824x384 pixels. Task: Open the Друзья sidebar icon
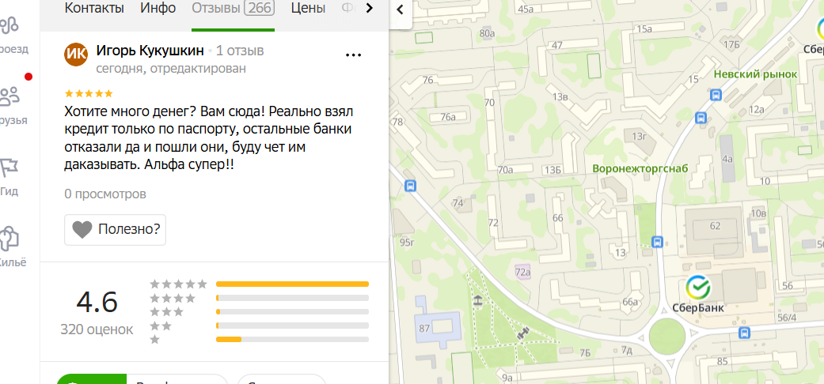(9, 96)
